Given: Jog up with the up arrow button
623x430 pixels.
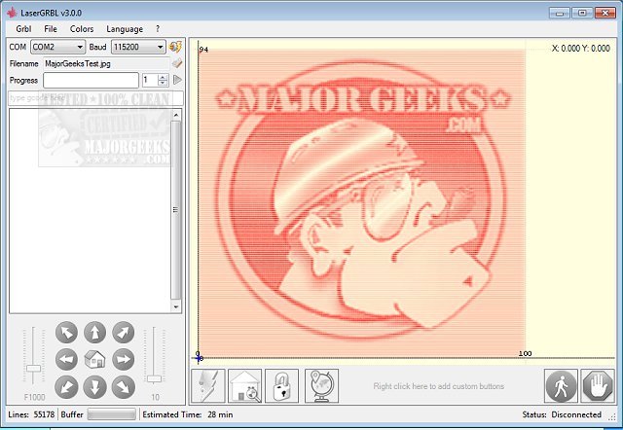Looking at the screenshot, I should (x=95, y=333).
